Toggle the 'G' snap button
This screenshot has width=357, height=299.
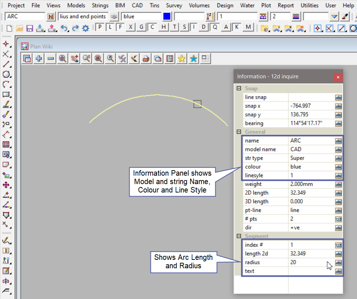click(141, 27)
